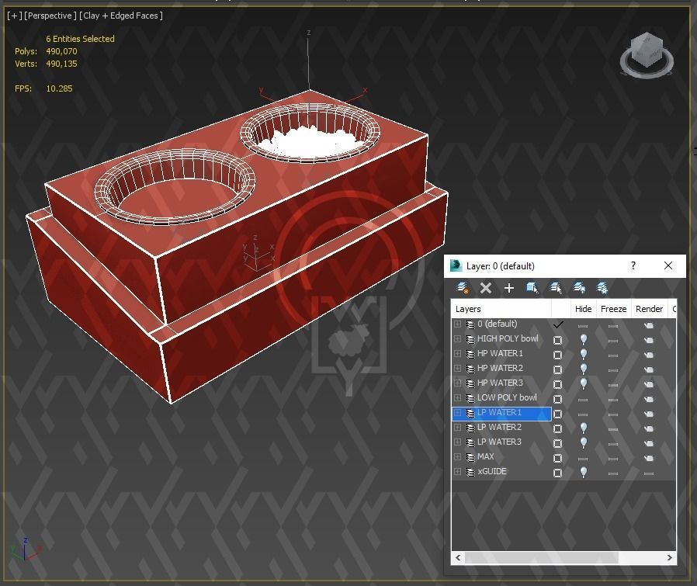Select the 0 (default) layer name
The height and width of the screenshot is (586, 697).
click(497, 324)
